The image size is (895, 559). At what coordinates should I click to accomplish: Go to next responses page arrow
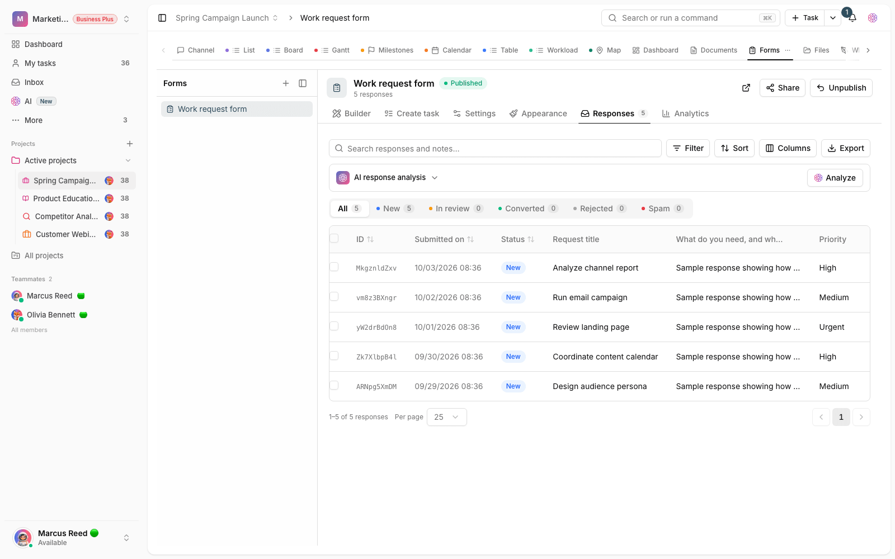coord(861,417)
